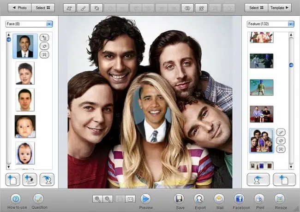This screenshot has width=300, height=212.
Task: Select the Obama face thumbnail
Action: pyautogui.click(x=25, y=46)
